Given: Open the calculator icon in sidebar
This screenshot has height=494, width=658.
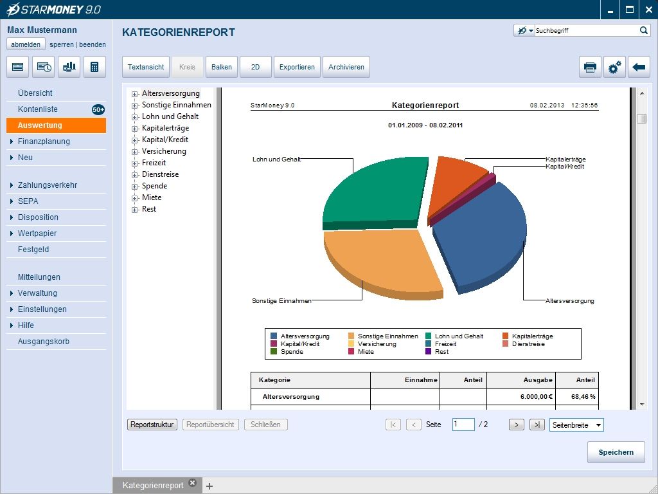Looking at the screenshot, I should tap(95, 67).
